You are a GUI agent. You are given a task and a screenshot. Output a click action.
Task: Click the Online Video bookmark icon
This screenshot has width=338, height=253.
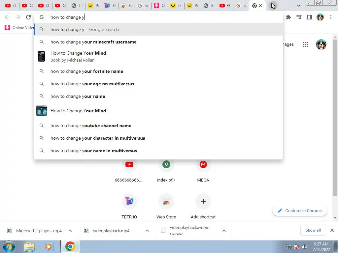click(x=7, y=28)
